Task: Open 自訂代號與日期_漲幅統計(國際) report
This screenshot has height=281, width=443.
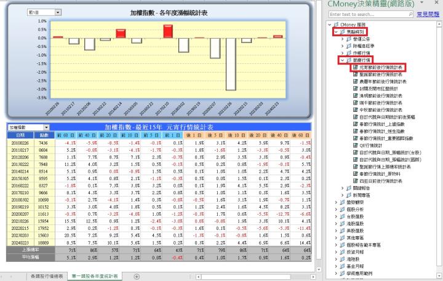Action: click(391, 160)
